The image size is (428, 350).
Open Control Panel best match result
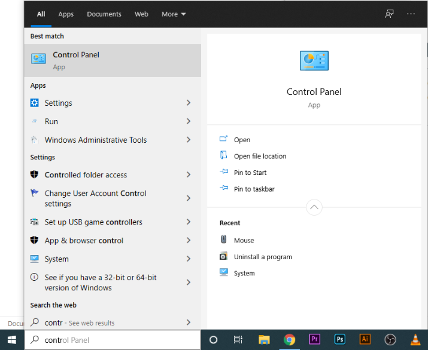(x=113, y=60)
